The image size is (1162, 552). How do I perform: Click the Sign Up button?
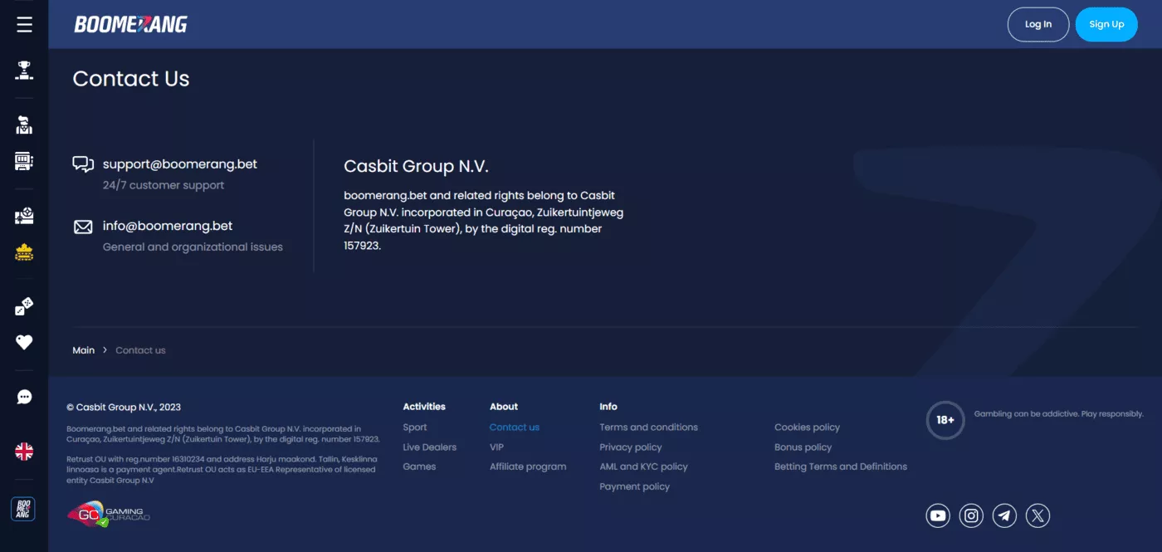click(1106, 24)
